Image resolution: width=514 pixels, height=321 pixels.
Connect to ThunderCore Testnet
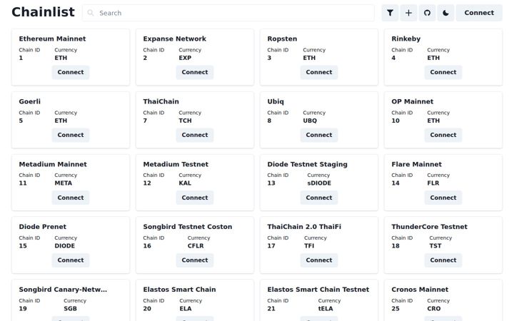tap(443, 260)
